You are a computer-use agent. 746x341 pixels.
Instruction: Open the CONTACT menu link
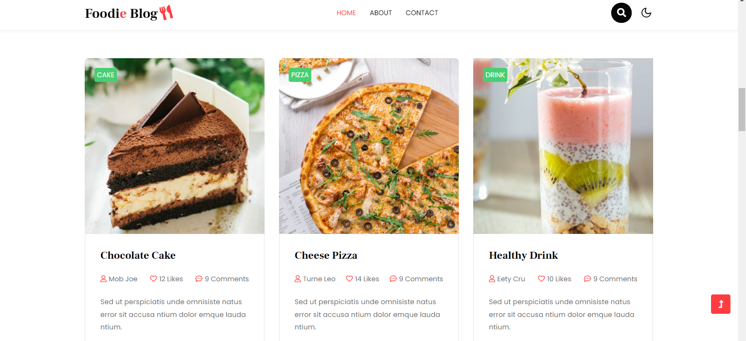point(422,13)
